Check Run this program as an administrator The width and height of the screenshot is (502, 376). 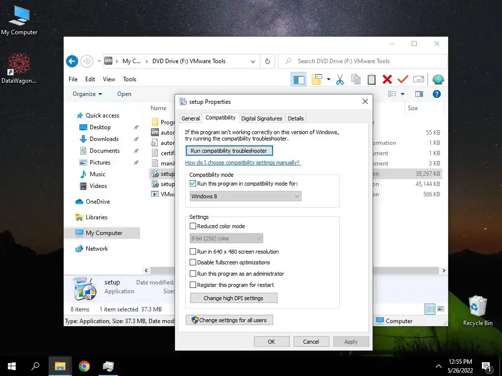click(x=193, y=274)
